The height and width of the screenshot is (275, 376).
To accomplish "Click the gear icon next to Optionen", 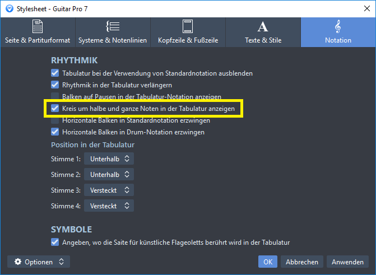I will click(18, 262).
